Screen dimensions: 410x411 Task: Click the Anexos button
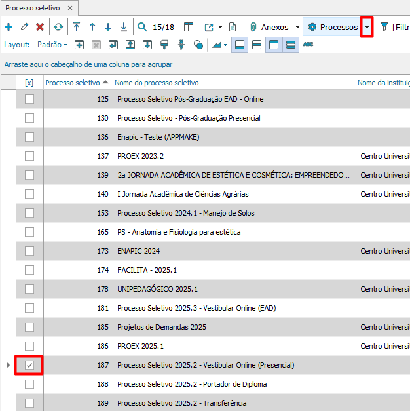(x=269, y=27)
